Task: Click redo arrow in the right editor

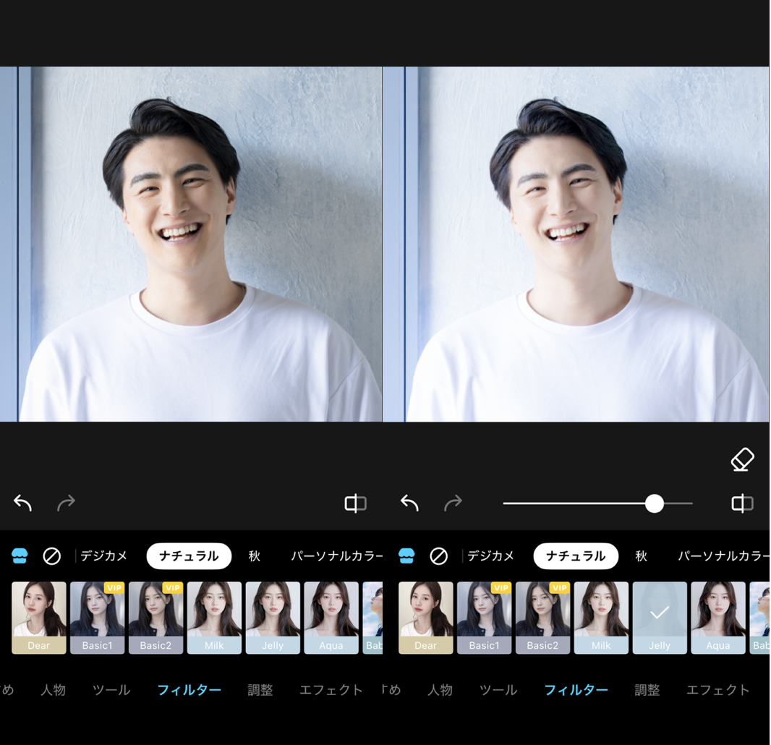Action: pos(453,503)
